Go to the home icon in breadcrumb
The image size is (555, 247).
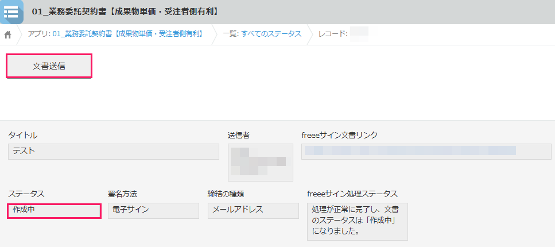[x=8, y=34]
